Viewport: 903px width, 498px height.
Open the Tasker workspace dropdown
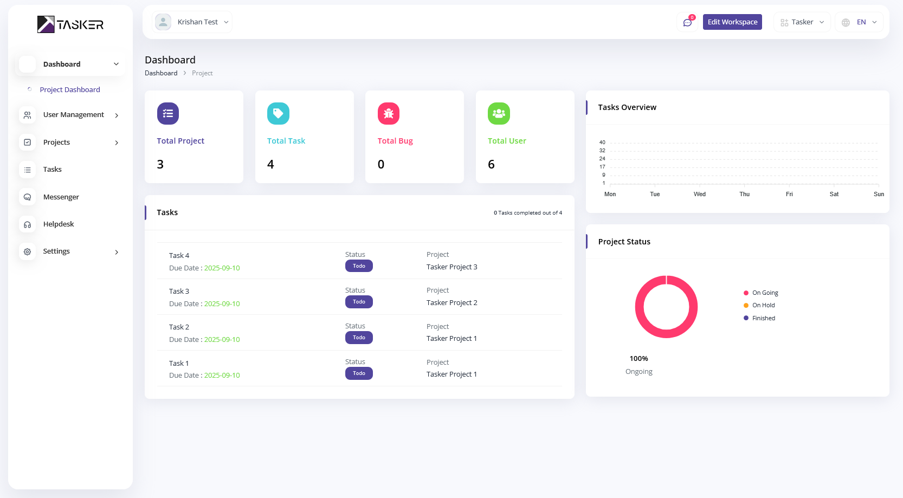pyautogui.click(x=802, y=22)
